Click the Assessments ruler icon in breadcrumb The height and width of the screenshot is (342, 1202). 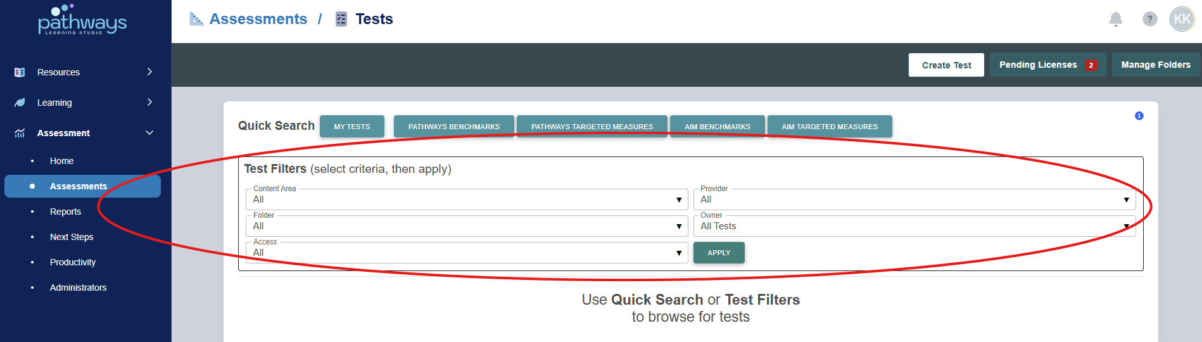(x=196, y=19)
